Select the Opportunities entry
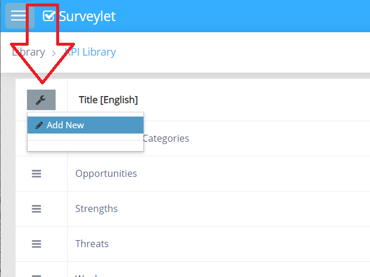 [106, 174]
